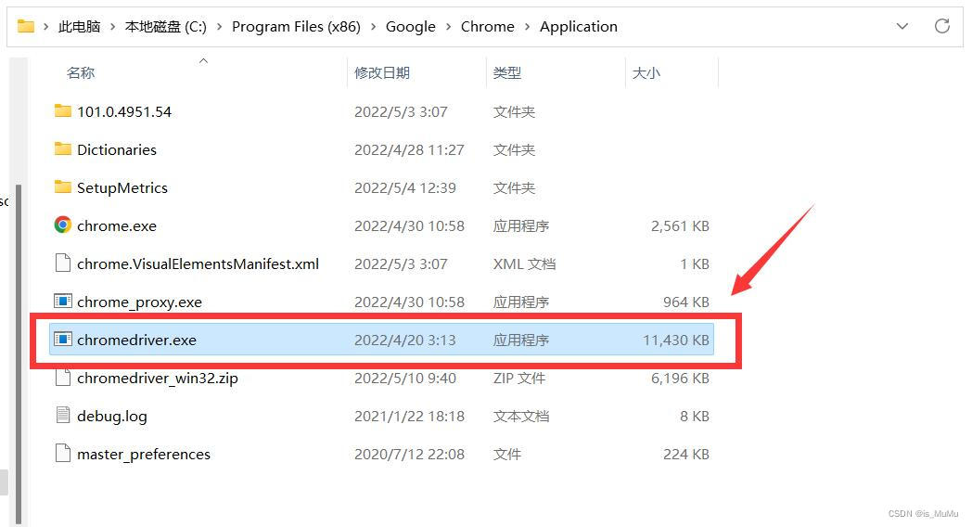Click the chrome.VisualElementsManifest.xml file icon

(63, 263)
